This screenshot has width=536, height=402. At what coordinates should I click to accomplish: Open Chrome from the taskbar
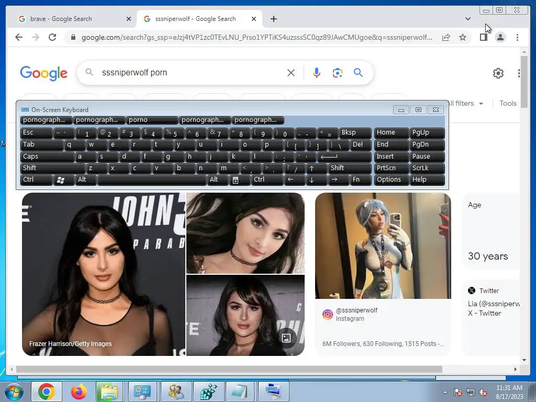47,392
